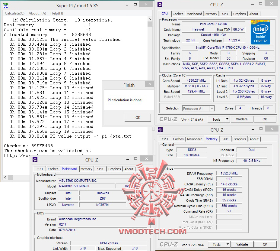Click the Checksum 89FFF468 line in Super PI
Viewport: 280px width, 251px height.
28,146
